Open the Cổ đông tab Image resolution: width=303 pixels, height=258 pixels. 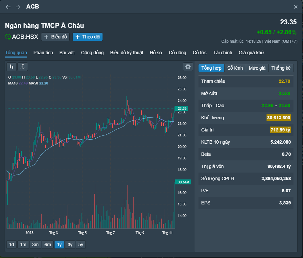[177, 53]
